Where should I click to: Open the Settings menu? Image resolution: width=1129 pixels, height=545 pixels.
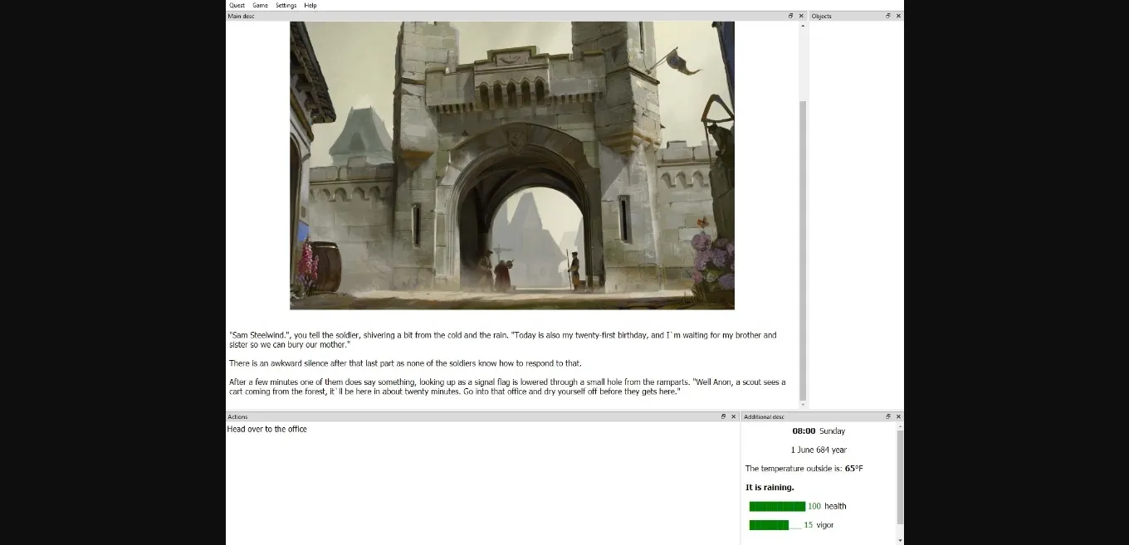click(x=286, y=5)
